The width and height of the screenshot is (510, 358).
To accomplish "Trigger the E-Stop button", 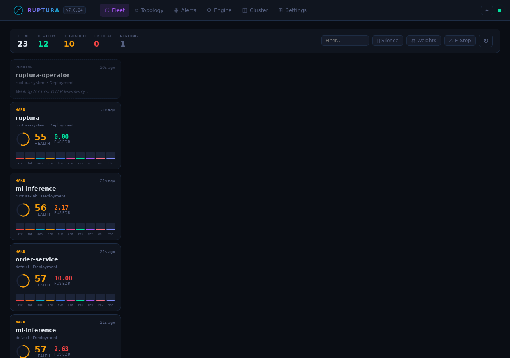I will click(x=460, y=41).
